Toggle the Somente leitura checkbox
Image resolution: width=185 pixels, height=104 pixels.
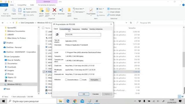[66, 80]
